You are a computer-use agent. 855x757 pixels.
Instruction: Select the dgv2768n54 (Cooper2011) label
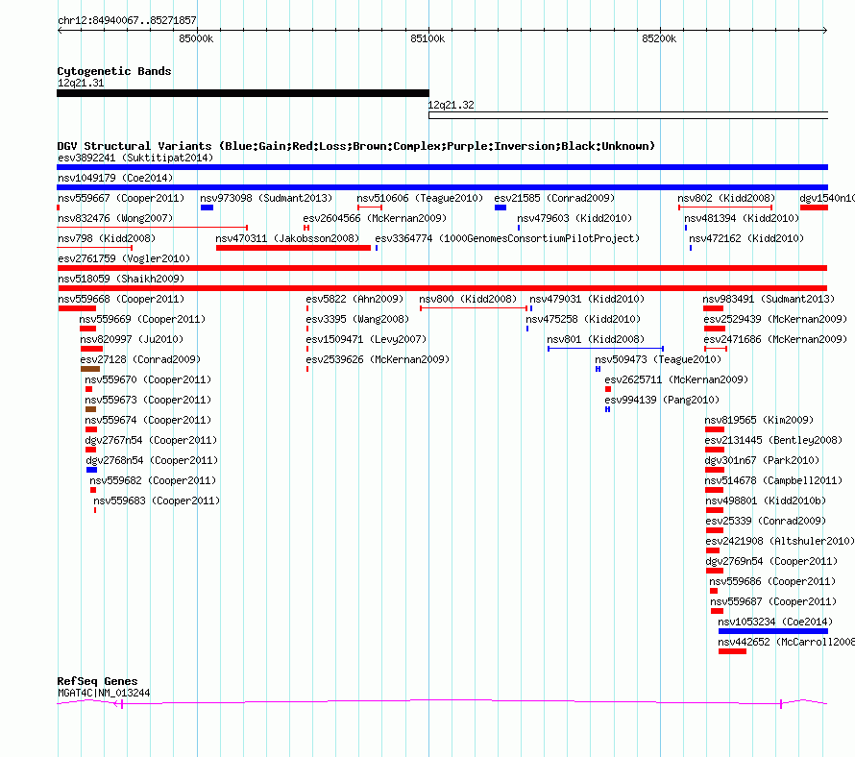[152, 460]
